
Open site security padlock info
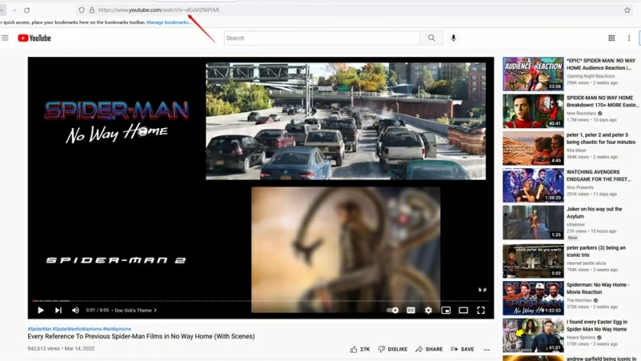[x=92, y=10]
